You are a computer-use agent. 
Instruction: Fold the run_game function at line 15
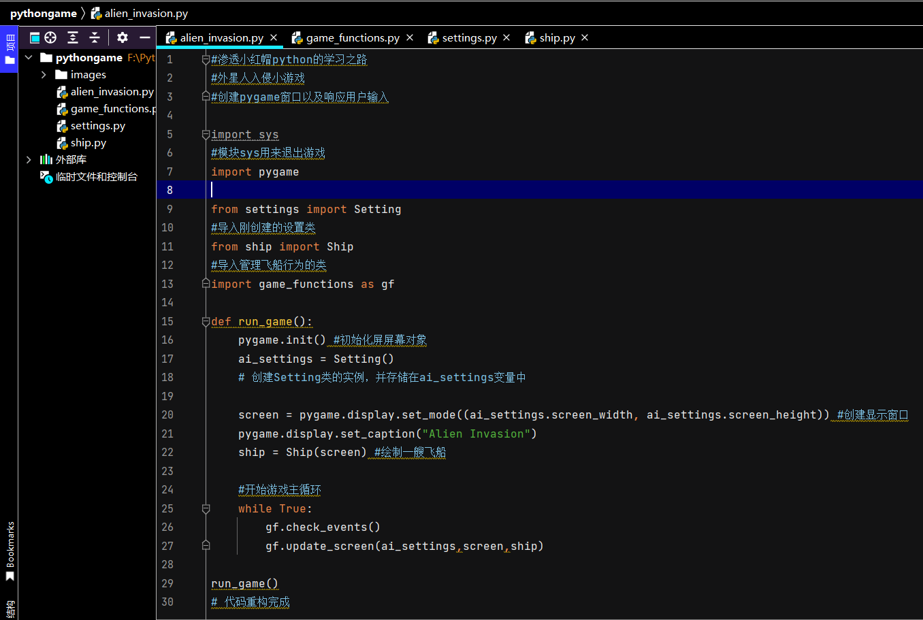coord(206,322)
